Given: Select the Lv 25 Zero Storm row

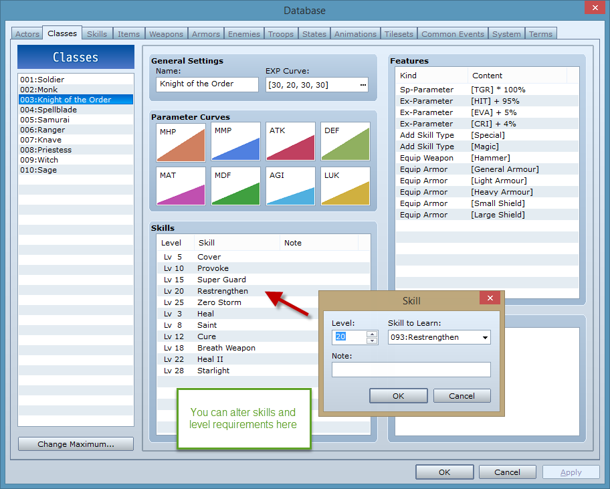Looking at the screenshot, I should click(x=237, y=302).
